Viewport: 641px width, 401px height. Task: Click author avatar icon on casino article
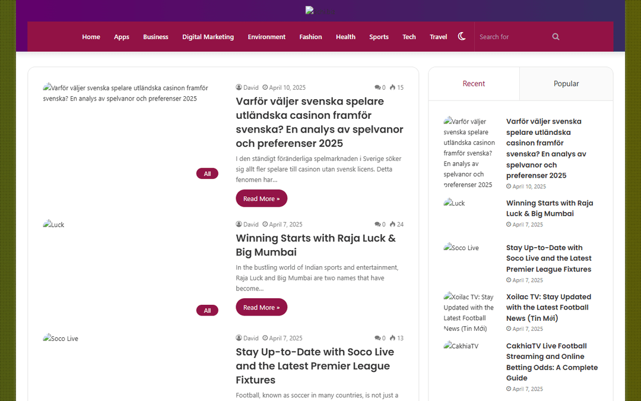coord(239,87)
